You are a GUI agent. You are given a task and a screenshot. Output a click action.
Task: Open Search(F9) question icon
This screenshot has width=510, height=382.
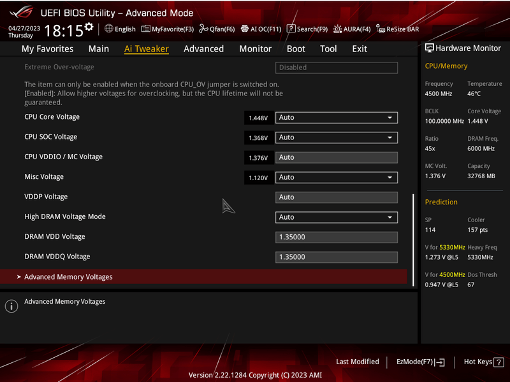point(291,29)
